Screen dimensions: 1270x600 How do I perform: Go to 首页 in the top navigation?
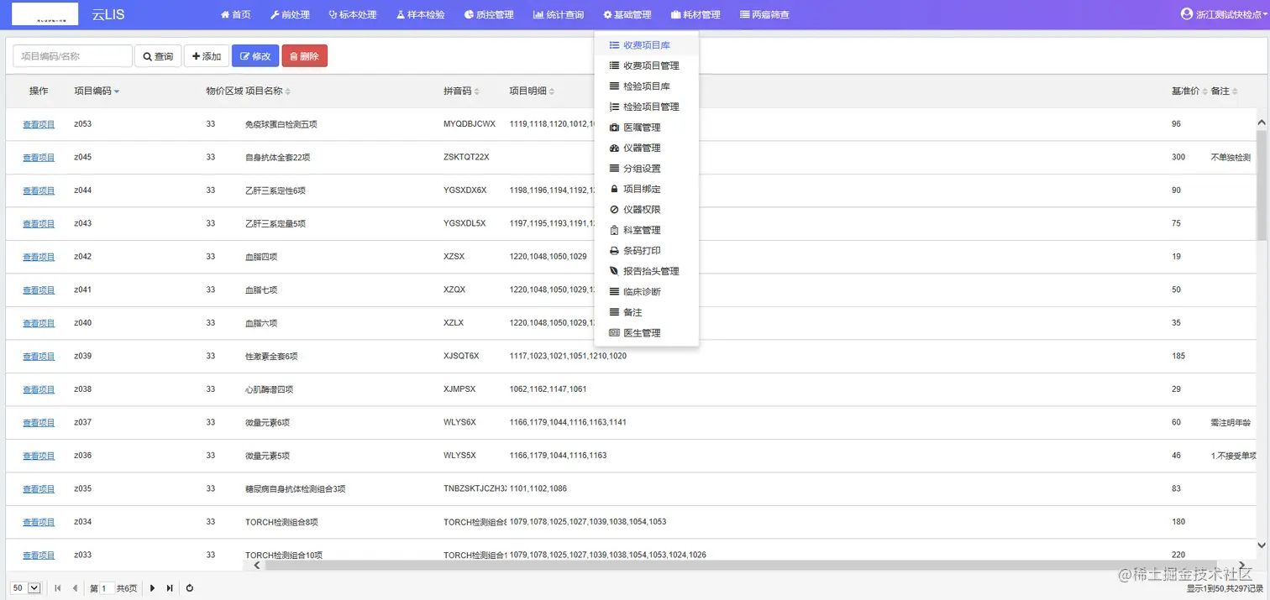click(x=235, y=14)
